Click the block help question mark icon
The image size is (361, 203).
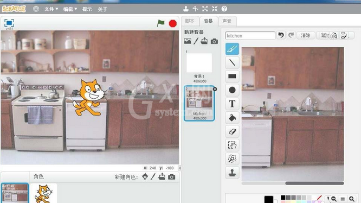click(x=224, y=9)
